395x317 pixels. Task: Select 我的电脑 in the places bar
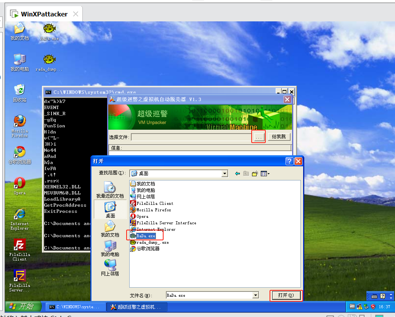tap(110, 248)
